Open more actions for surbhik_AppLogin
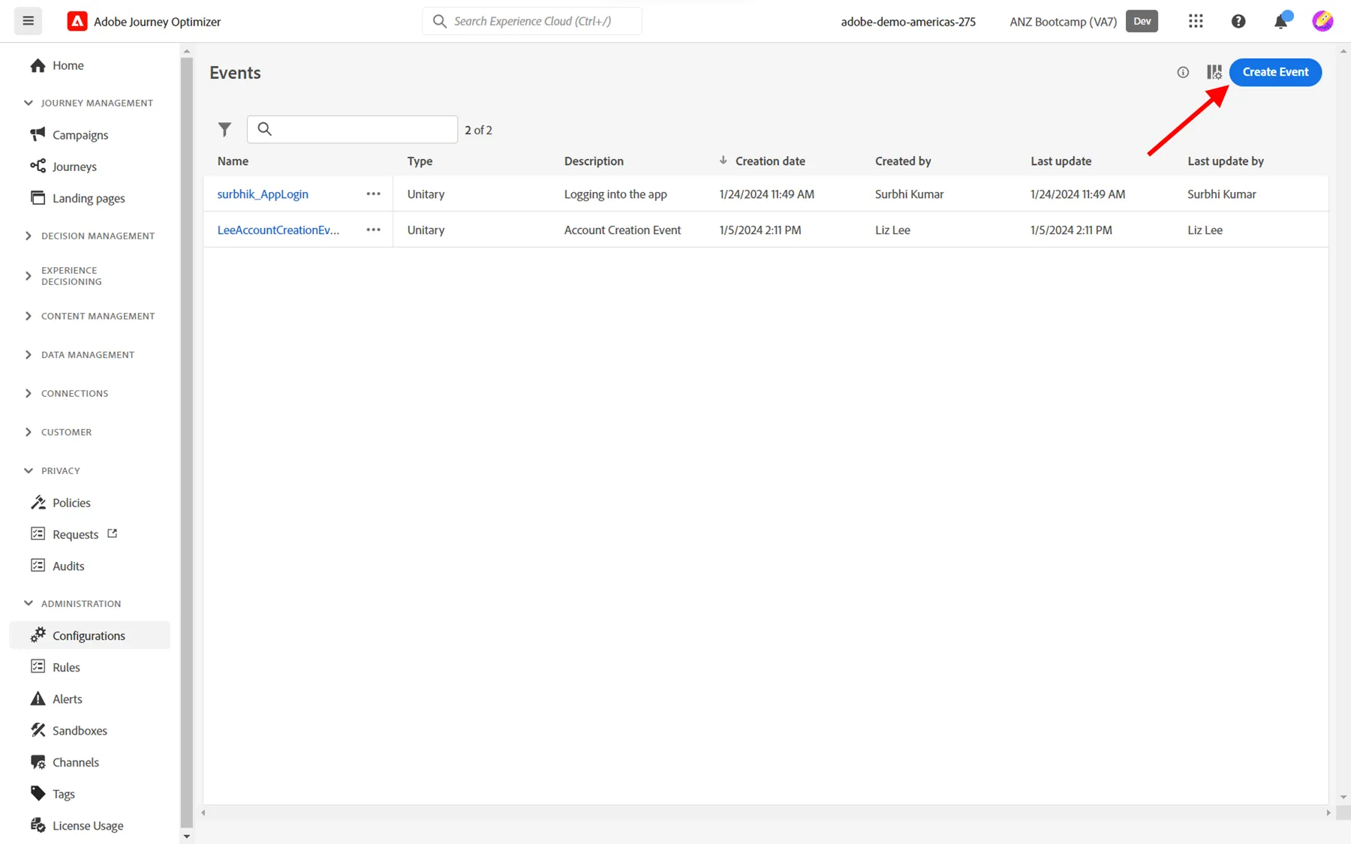Image resolution: width=1351 pixels, height=844 pixels. coord(373,194)
